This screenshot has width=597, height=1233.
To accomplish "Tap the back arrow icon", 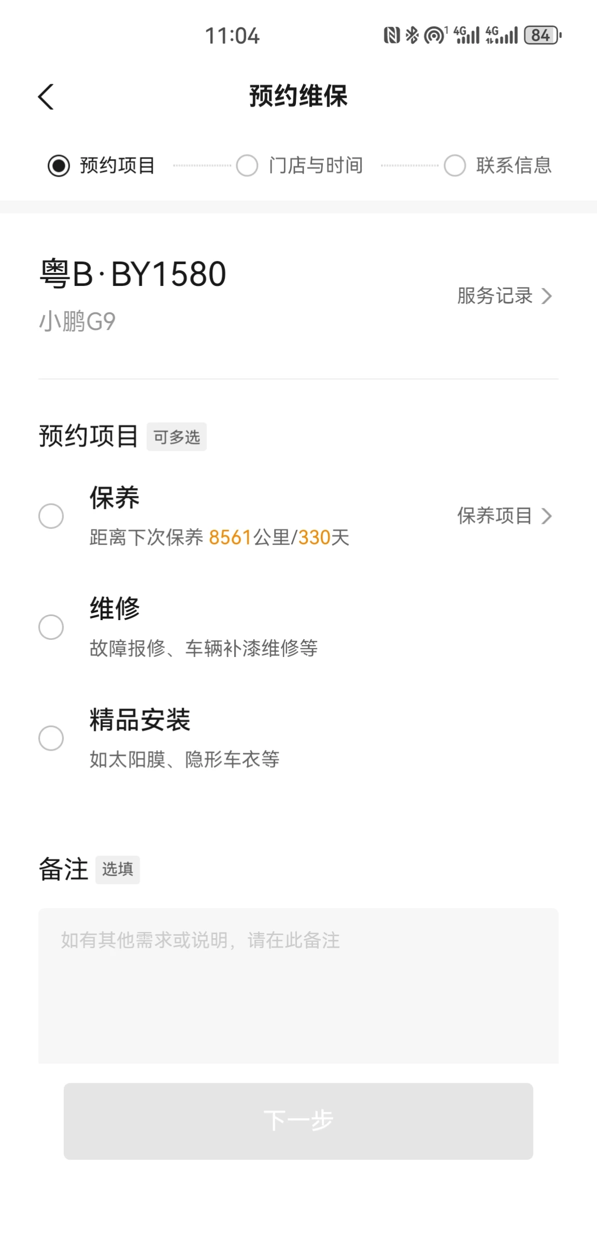I will 46,97.
